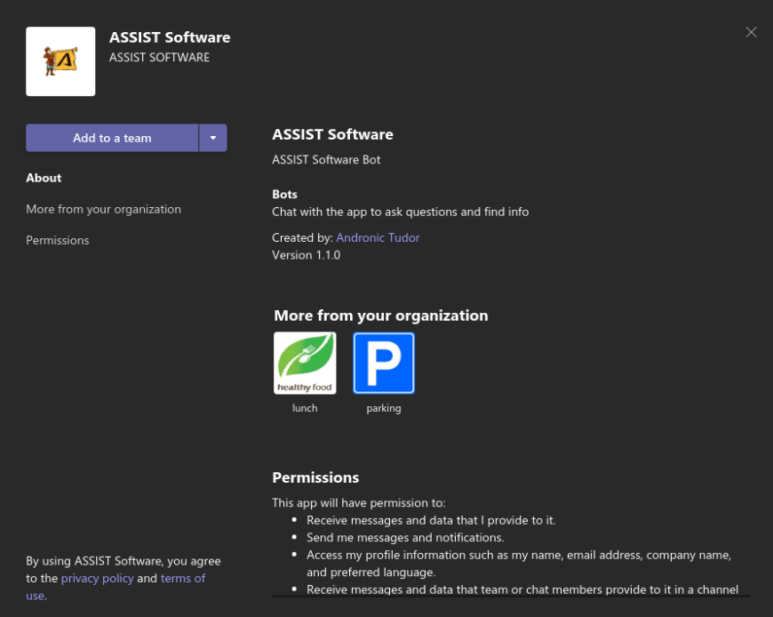Open the privacy policy

tap(97, 578)
